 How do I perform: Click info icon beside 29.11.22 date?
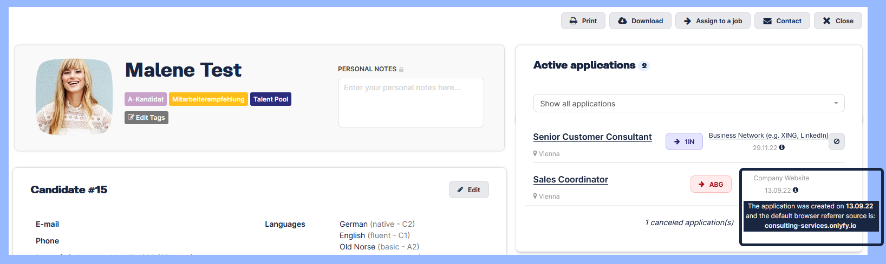click(781, 147)
